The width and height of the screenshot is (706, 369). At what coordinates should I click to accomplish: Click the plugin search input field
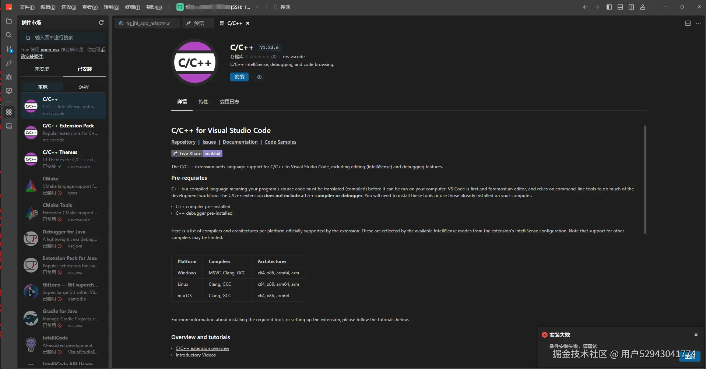(64, 38)
